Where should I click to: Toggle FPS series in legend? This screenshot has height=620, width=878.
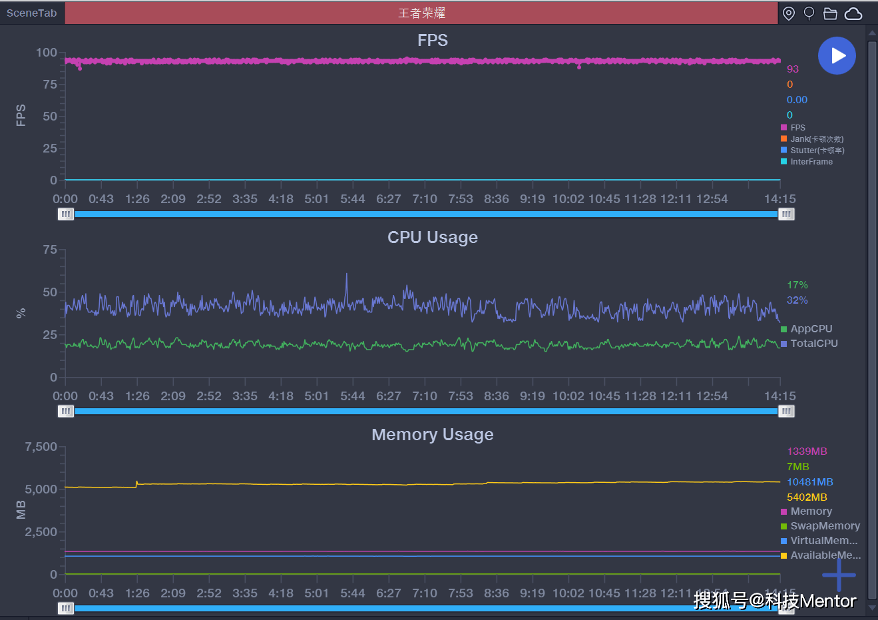(x=793, y=127)
